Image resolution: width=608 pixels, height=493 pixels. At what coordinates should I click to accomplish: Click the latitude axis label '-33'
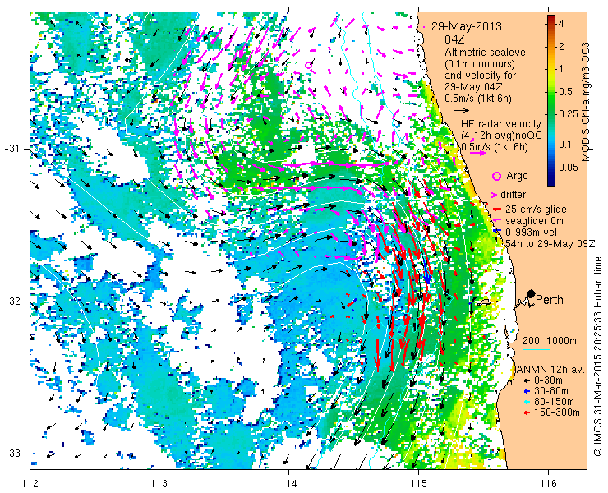point(12,454)
